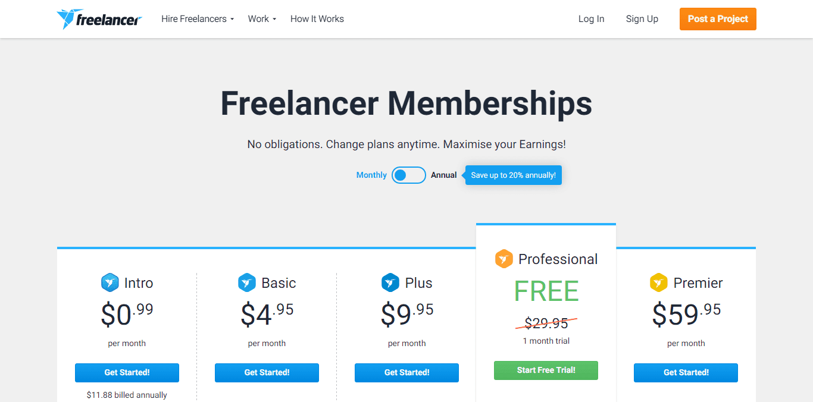Get Started with the Premier plan

[x=686, y=372]
